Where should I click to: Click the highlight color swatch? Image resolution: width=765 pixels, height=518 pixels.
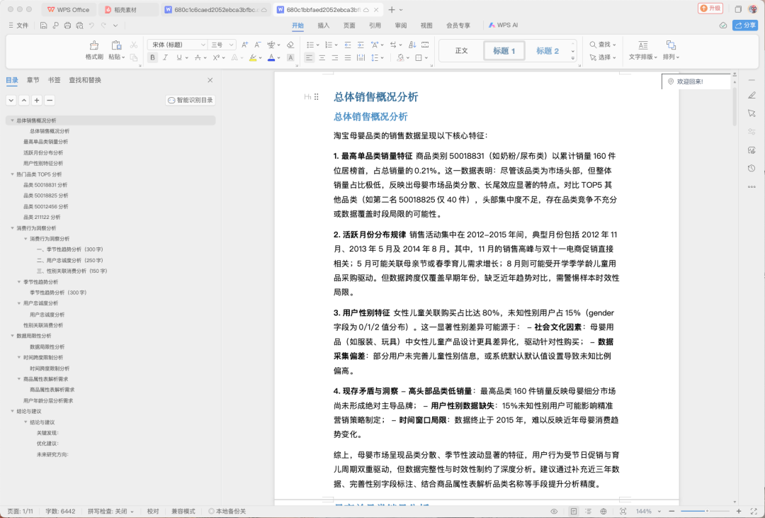(x=253, y=57)
